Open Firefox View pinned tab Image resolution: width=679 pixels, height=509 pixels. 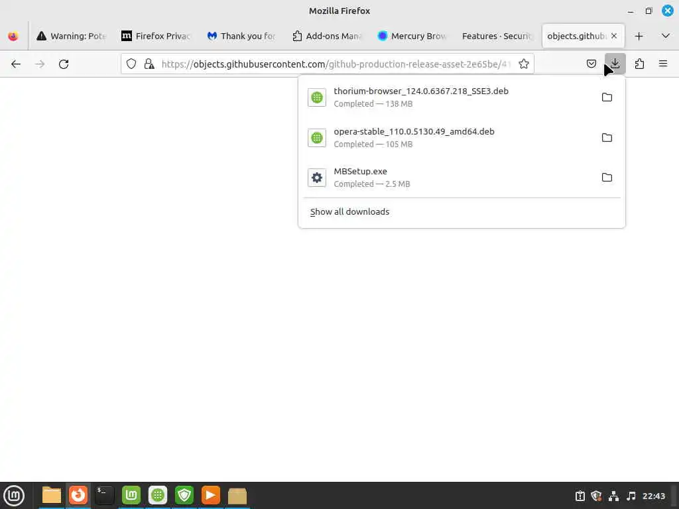pos(13,36)
